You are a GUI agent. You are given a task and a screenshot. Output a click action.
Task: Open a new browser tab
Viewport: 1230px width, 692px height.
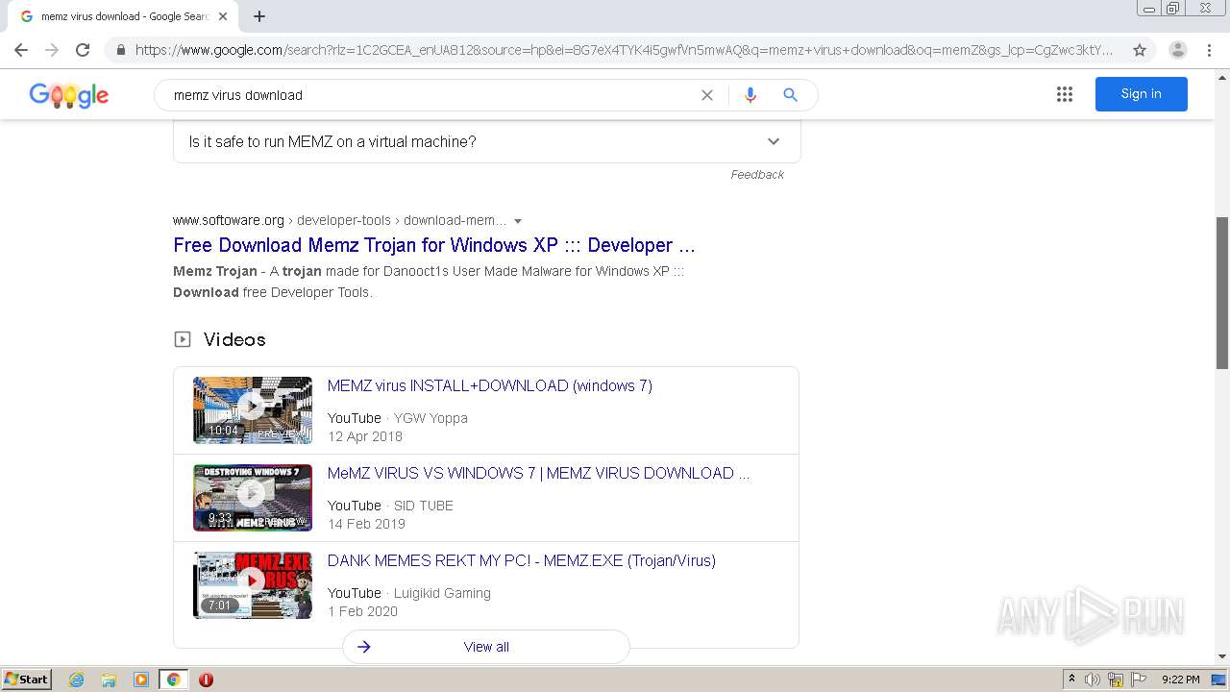pyautogui.click(x=259, y=16)
